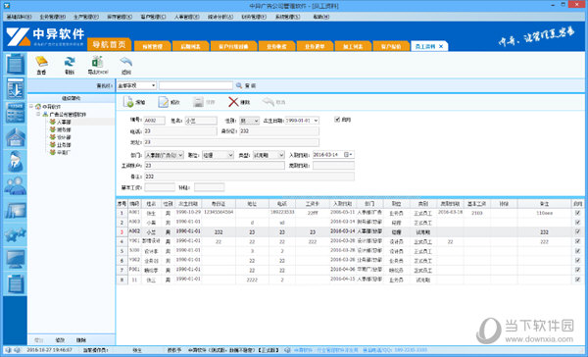This screenshot has width=588, height=357.
Task: Open the sidebar warehouse house icon
Action: 16,137
